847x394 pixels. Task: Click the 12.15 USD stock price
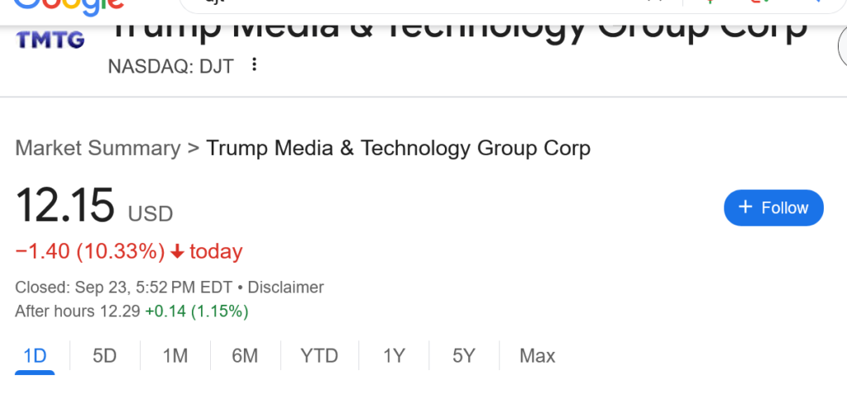point(65,206)
